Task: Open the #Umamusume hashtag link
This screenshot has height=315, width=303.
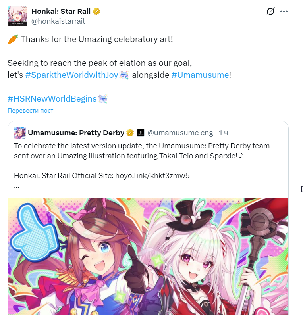Action: (x=200, y=75)
